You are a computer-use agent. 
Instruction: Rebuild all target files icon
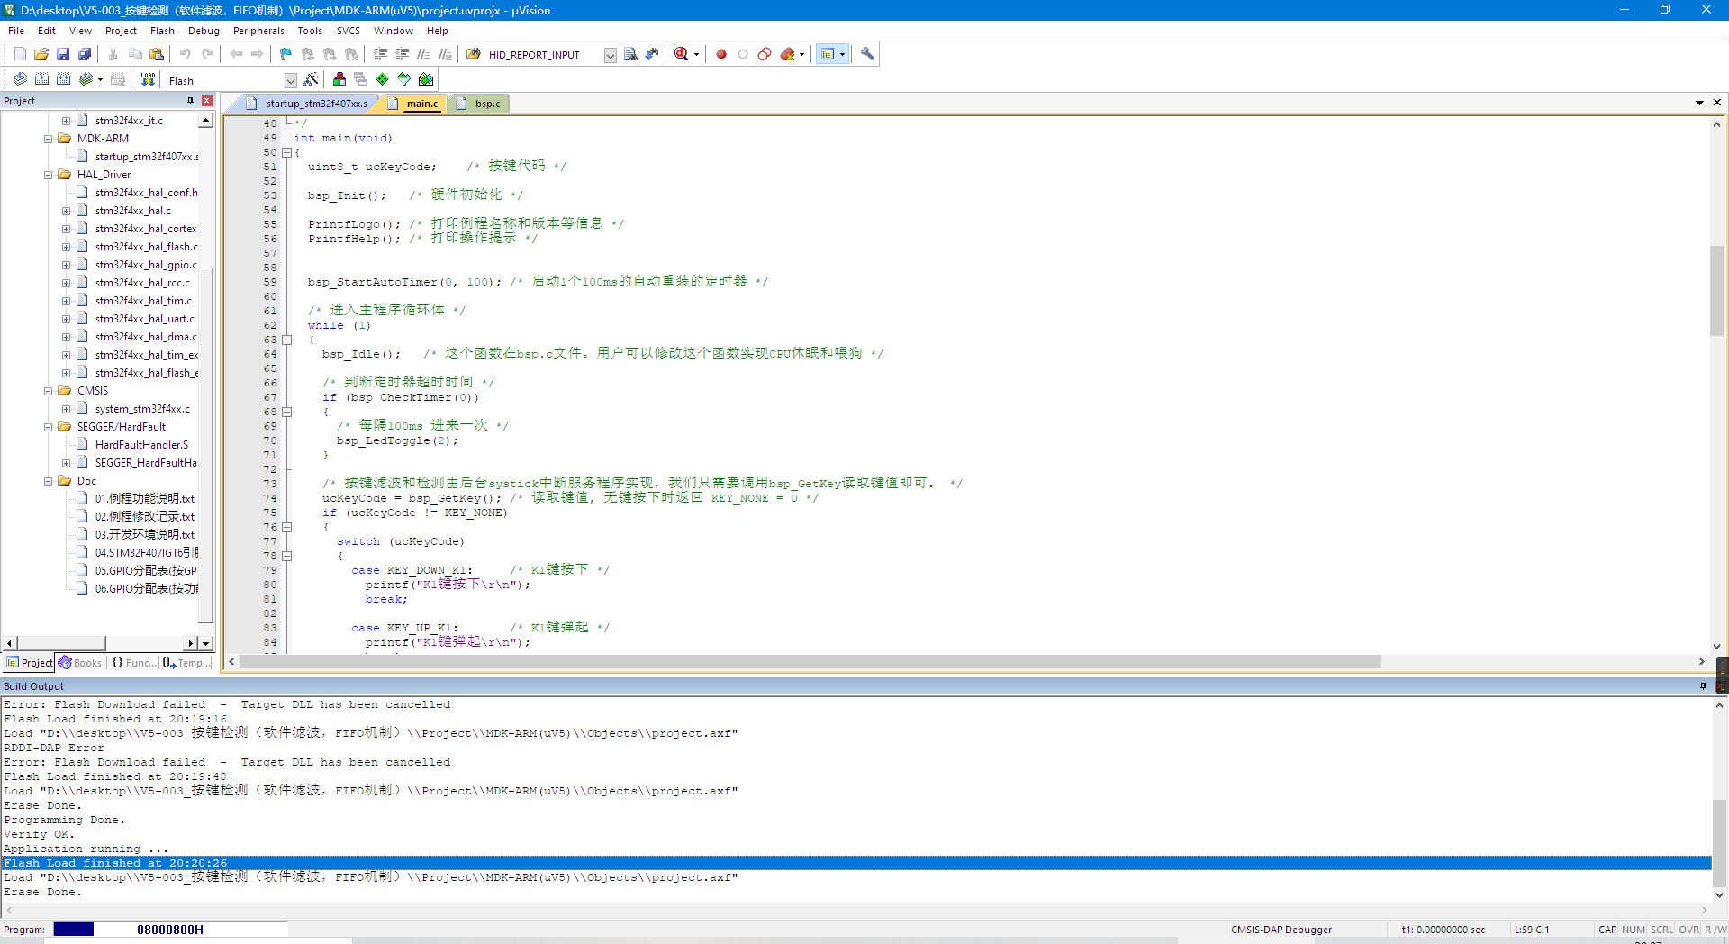[63, 79]
